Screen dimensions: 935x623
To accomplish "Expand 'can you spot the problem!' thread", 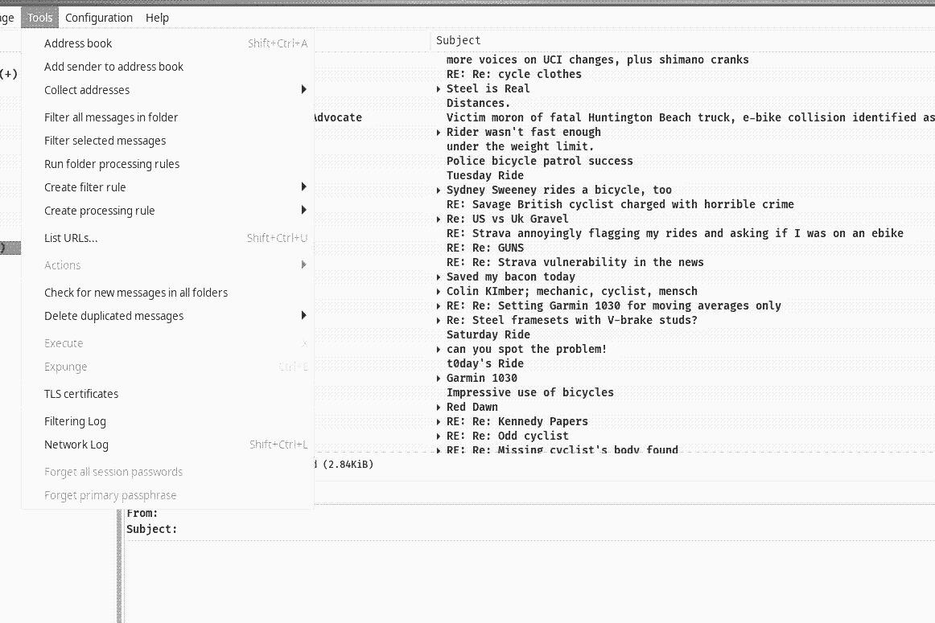I will (439, 350).
